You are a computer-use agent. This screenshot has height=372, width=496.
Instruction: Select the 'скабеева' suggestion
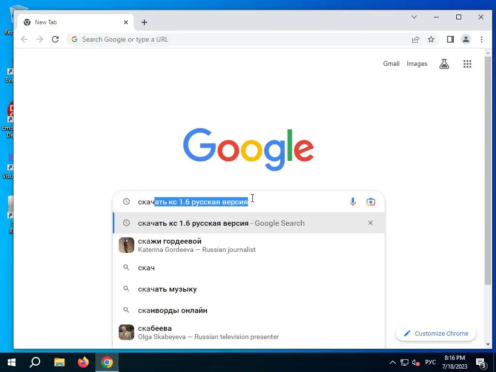click(x=249, y=332)
